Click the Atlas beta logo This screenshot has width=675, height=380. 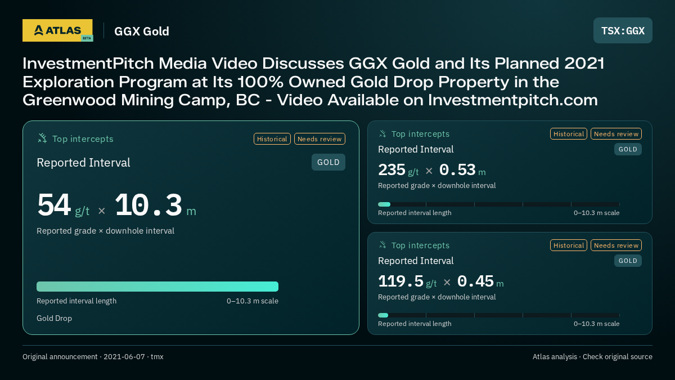point(57,30)
